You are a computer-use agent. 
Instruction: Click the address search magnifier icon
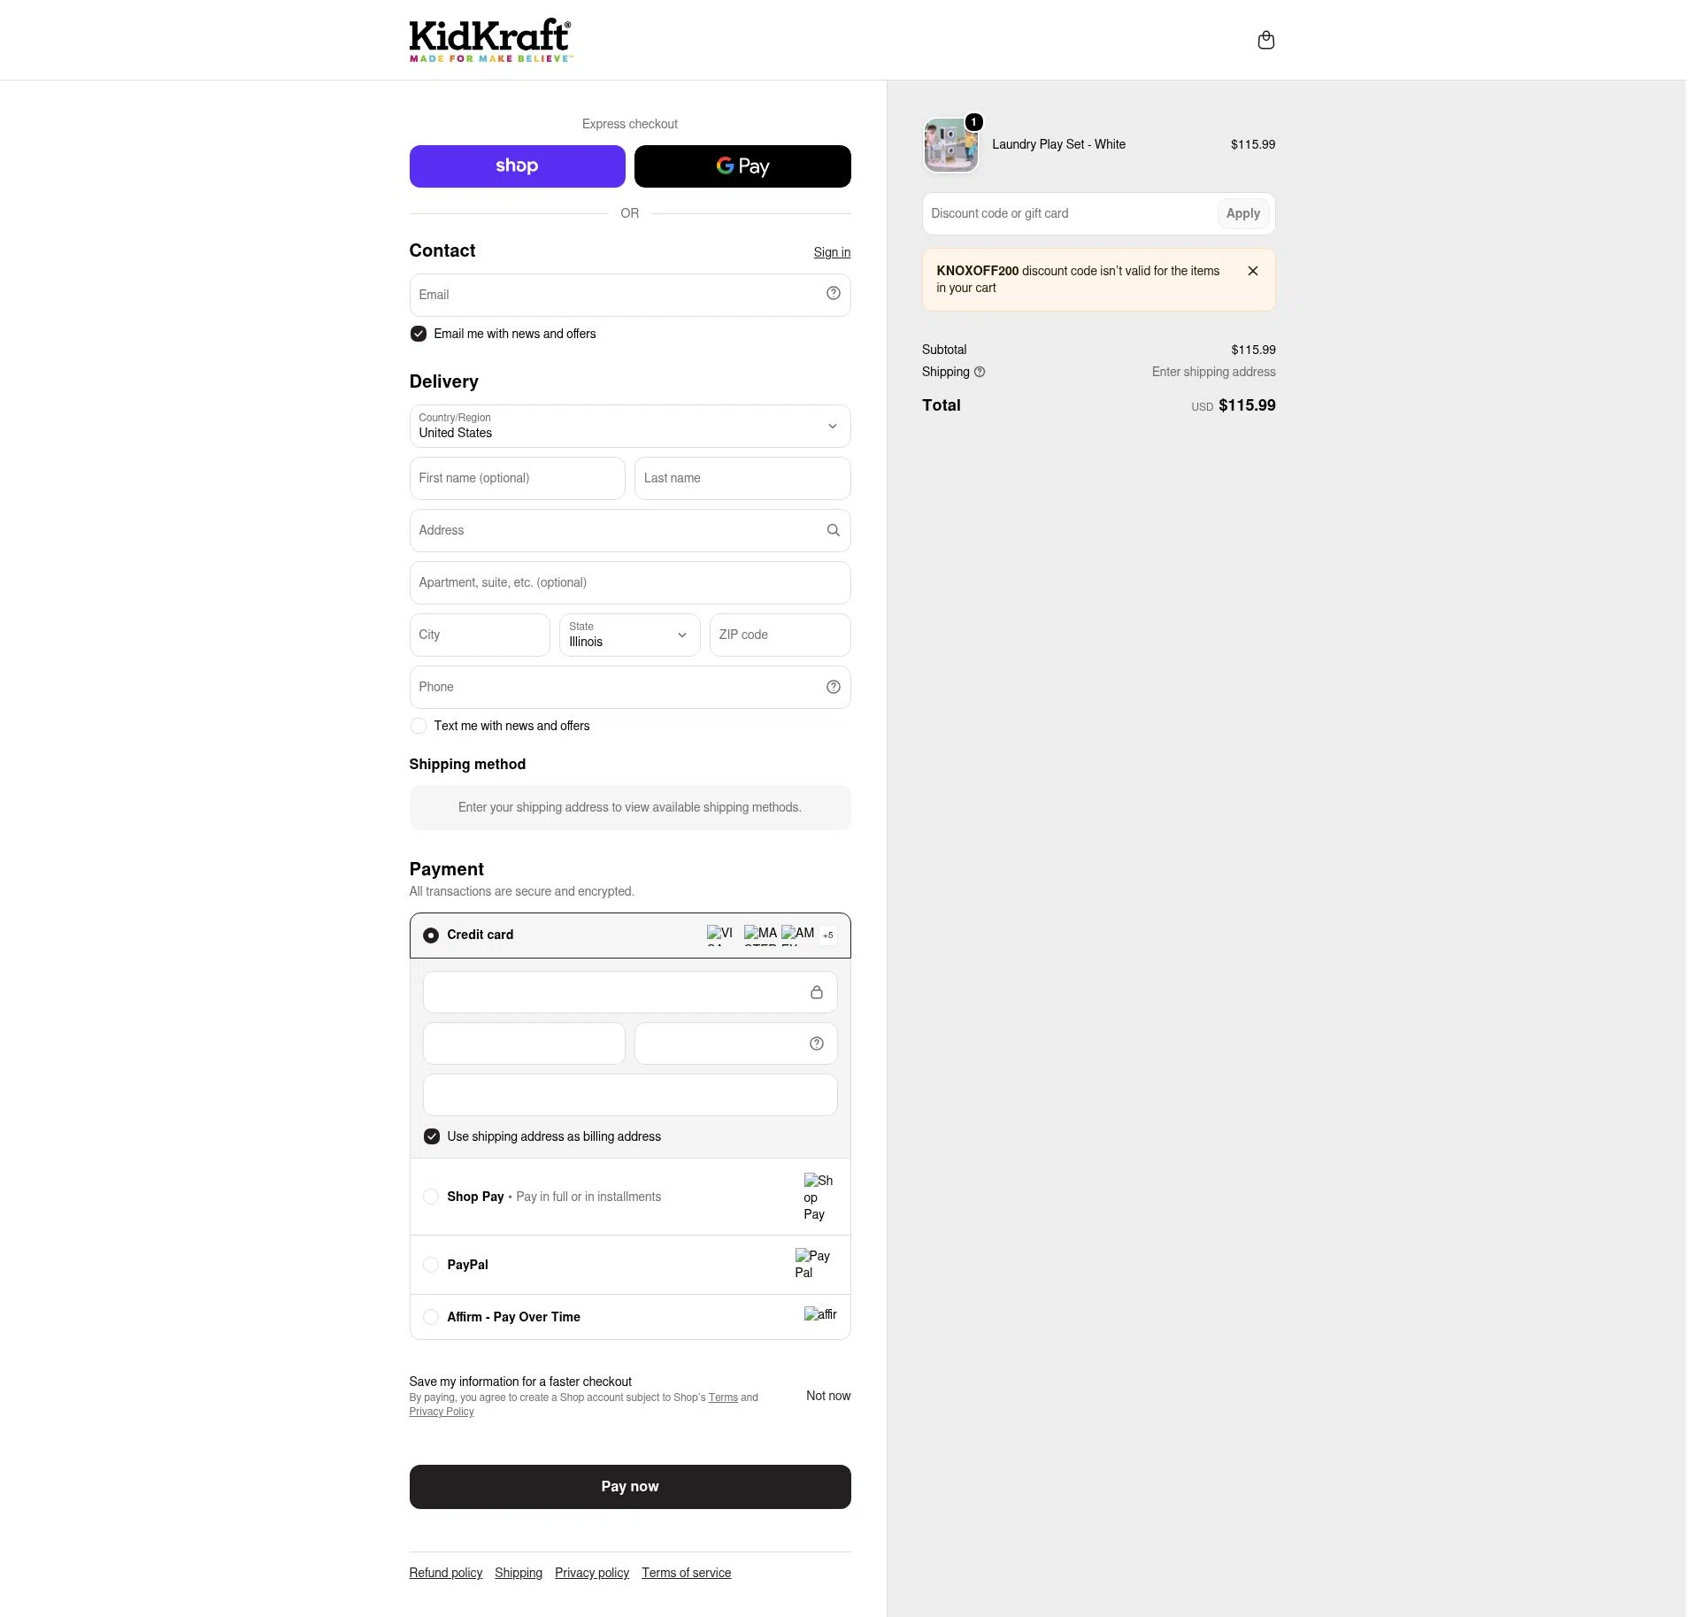click(833, 530)
